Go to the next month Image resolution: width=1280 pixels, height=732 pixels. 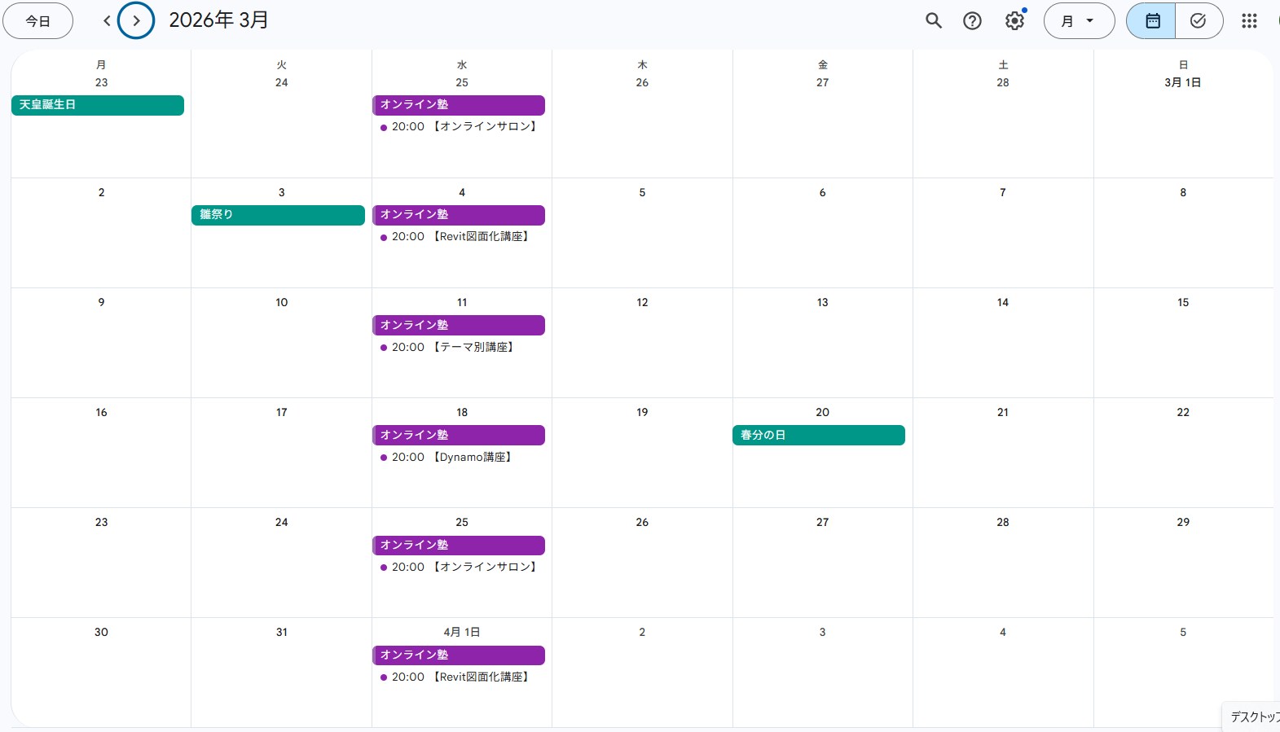(136, 21)
